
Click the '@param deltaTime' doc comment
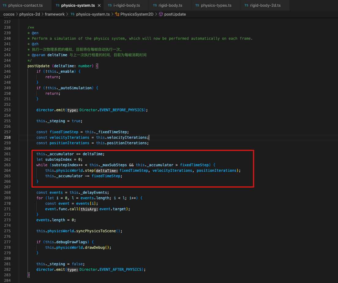pyautogui.click(x=50, y=55)
